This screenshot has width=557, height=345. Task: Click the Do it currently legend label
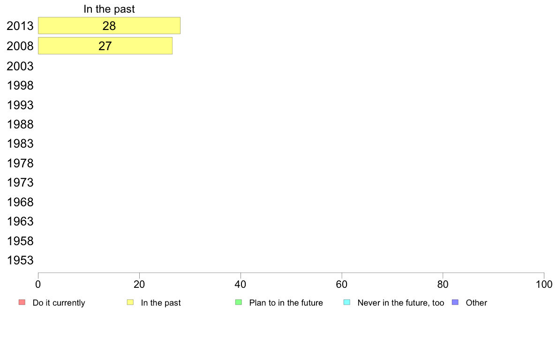click(59, 303)
